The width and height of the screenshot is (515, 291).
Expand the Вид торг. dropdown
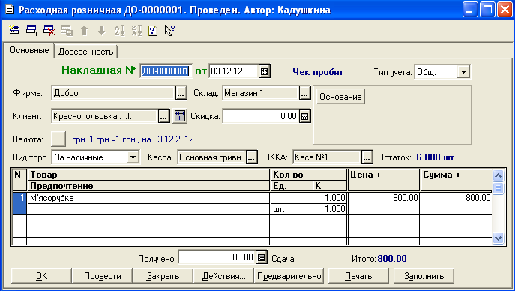pos(133,157)
